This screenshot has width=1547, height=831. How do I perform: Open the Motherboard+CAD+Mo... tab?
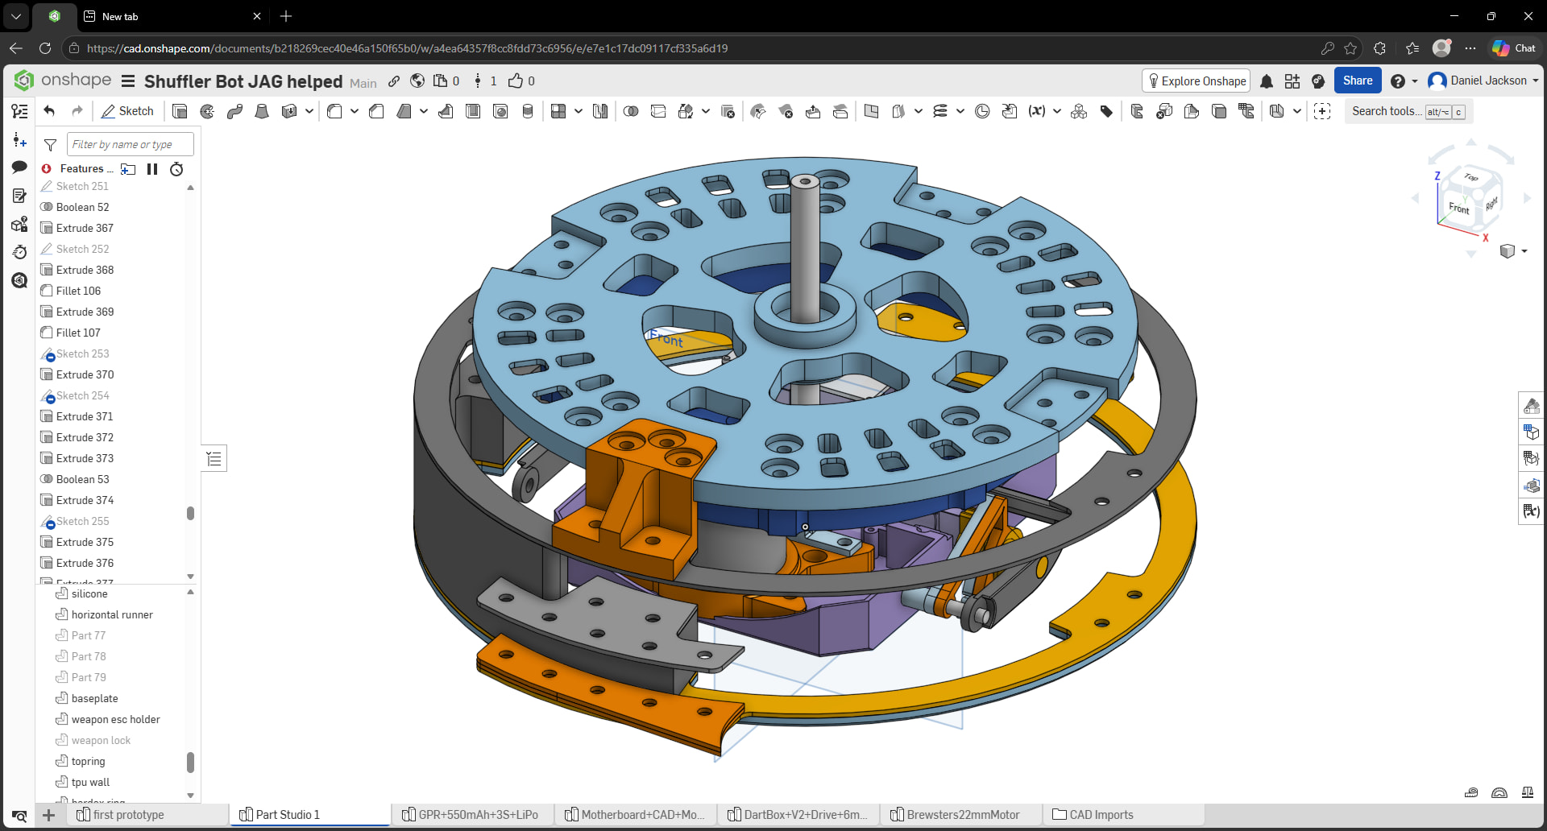coord(635,815)
